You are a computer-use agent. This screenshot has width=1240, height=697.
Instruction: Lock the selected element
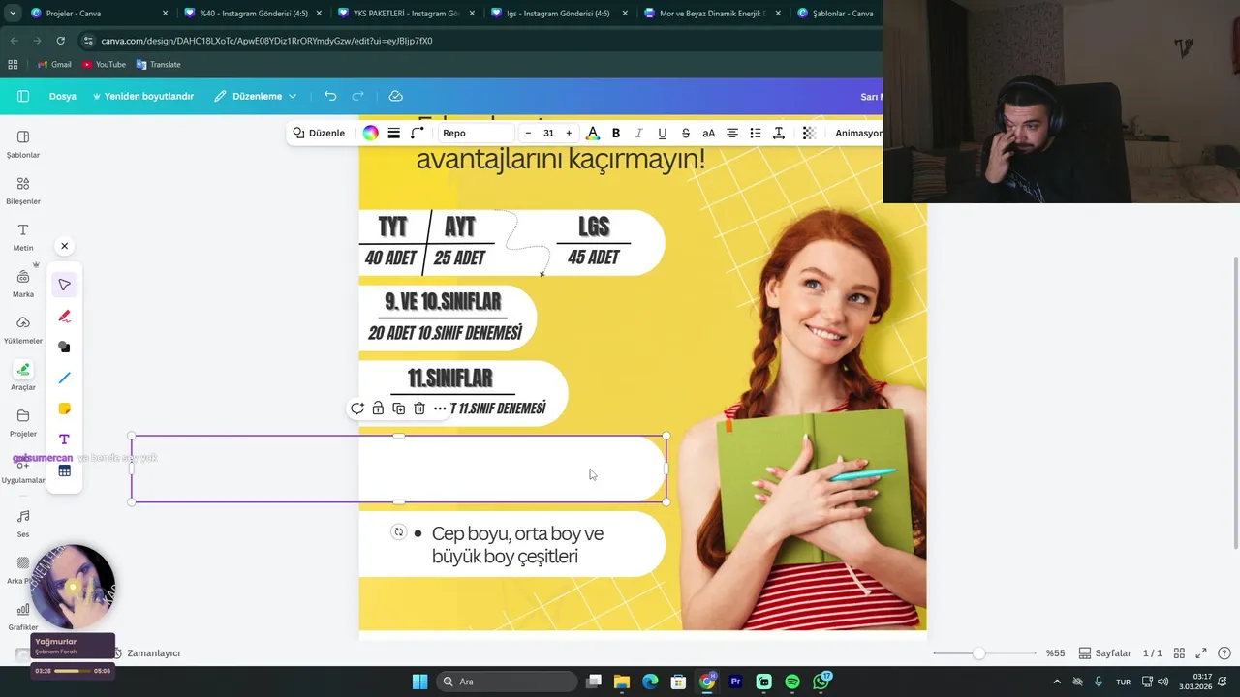point(378,409)
